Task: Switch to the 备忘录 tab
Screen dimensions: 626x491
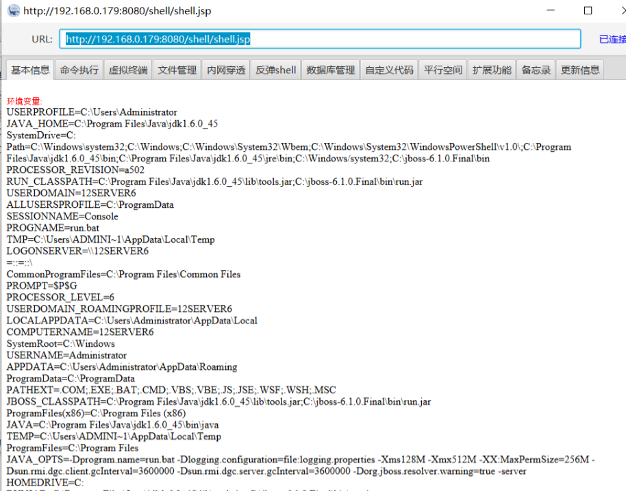Action: pyautogui.click(x=536, y=70)
